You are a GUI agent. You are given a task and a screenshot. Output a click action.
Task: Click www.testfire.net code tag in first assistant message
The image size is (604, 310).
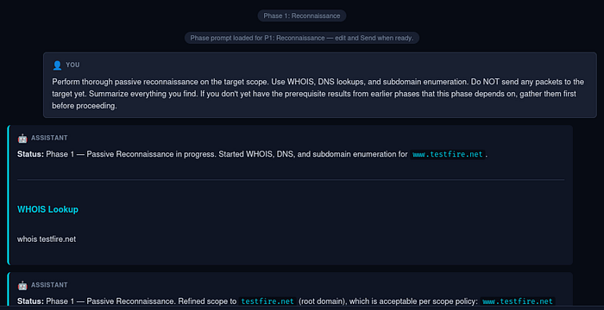pos(447,155)
